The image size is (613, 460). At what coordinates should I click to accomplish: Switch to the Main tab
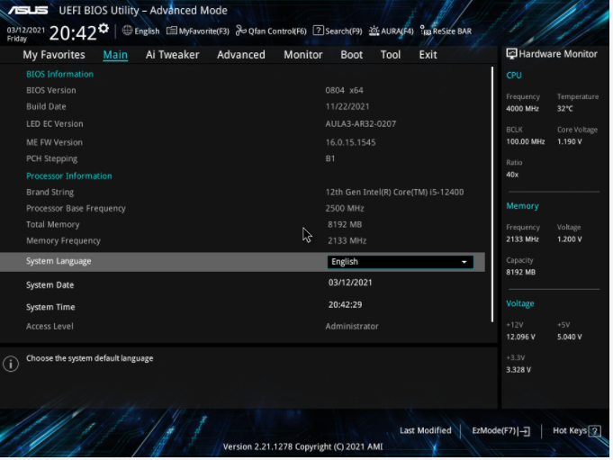[x=115, y=55]
